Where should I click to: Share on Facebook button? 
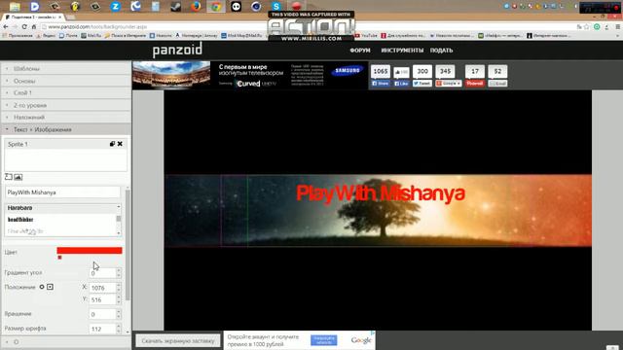381,84
